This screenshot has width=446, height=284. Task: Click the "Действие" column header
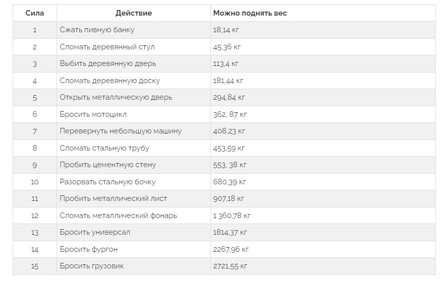133,13
